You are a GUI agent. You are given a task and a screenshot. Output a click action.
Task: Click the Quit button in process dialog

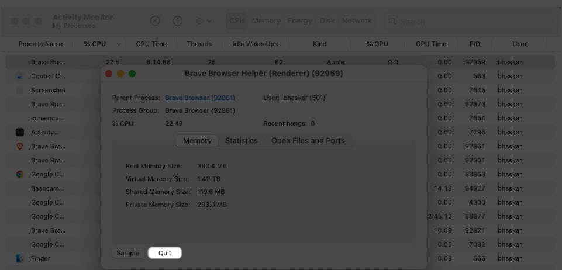point(165,253)
